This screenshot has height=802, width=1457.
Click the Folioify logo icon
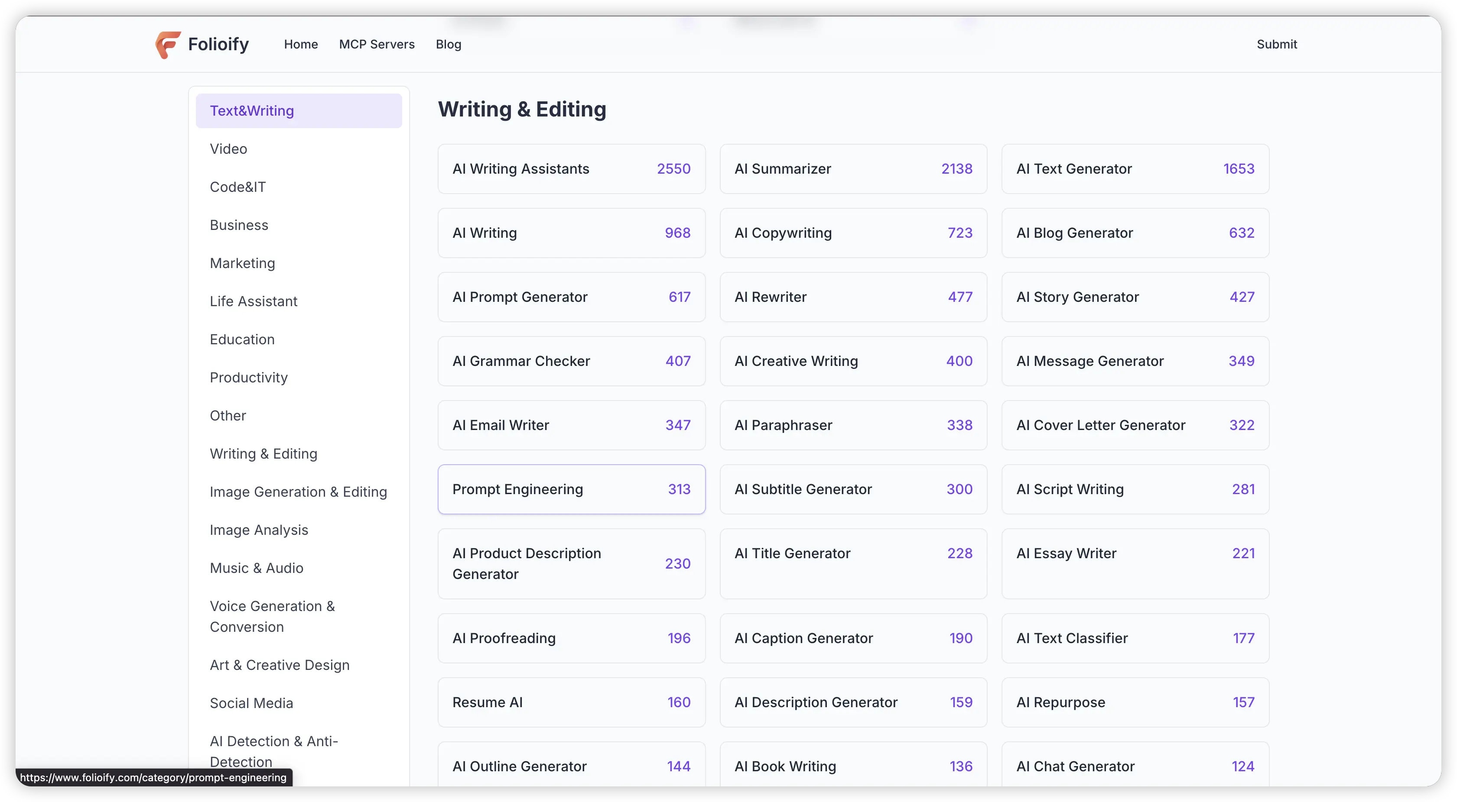[168, 45]
